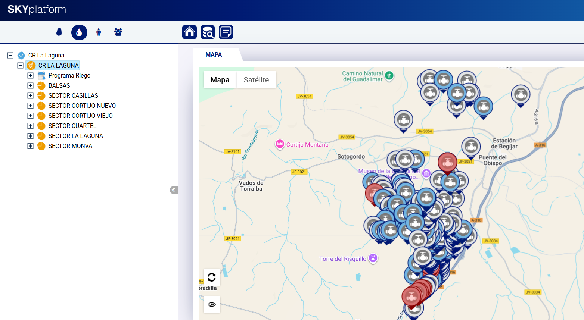This screenshot has height=320, width=584.
Task: Open Programa Riego item
Action: (x=69, y=75)
